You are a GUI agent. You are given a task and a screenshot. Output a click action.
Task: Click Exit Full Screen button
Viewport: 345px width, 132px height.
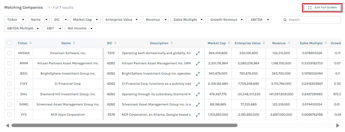click(x=322, y=7)
